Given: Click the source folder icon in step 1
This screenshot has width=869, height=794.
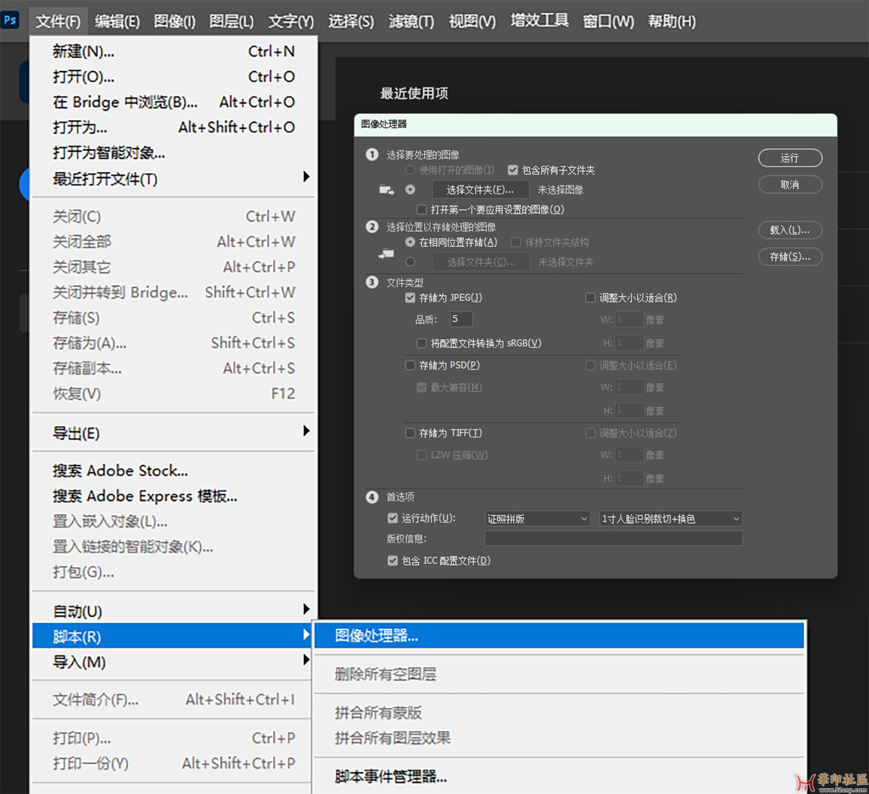Looking at the screenshot, I should coord(386,190).
